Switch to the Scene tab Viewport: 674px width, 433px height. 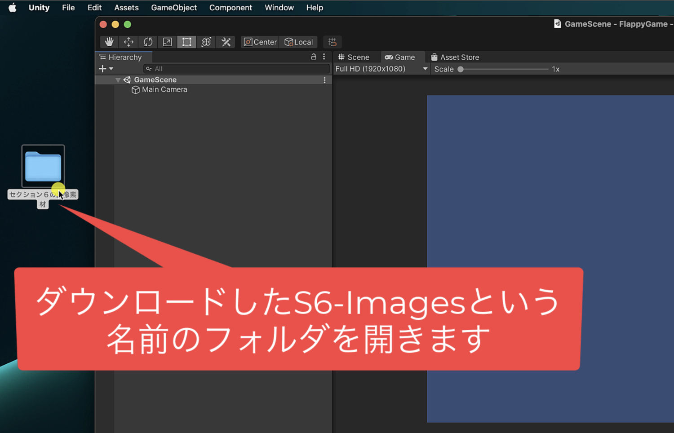tap(354, 57)
